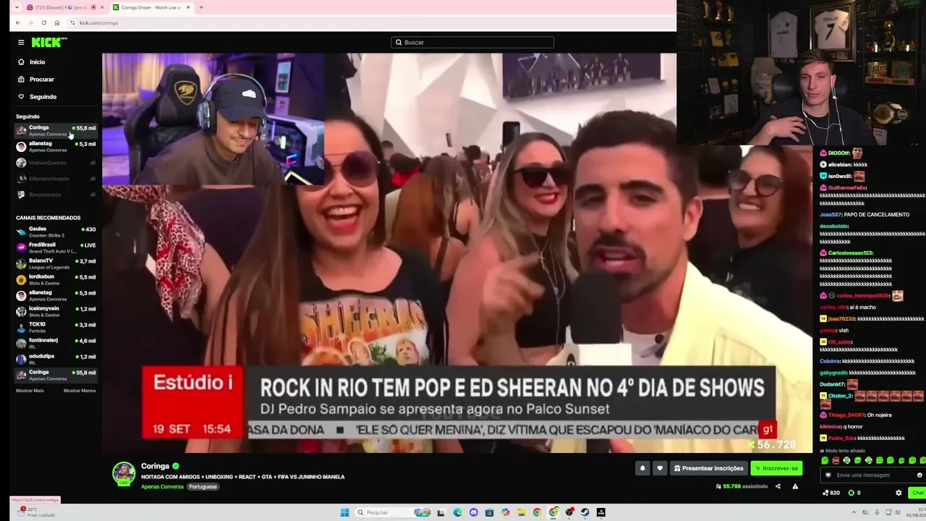This screenshot has height=521, width=926.
Task: Collapse recommended list with Mostrar Menos
Action: [x=80, y=391]
